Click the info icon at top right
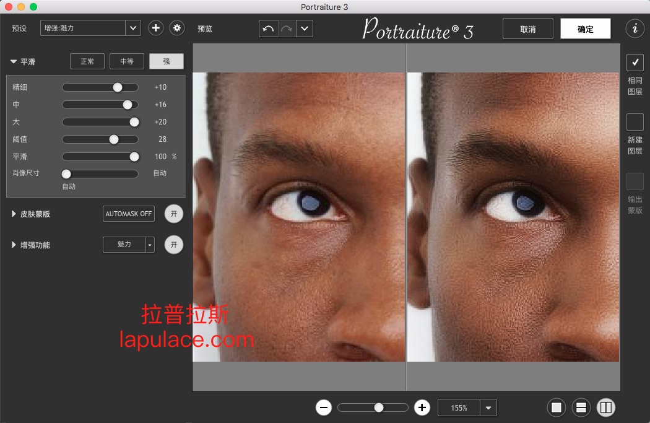Screen dimensions: 650x423 tap(635, 28)
